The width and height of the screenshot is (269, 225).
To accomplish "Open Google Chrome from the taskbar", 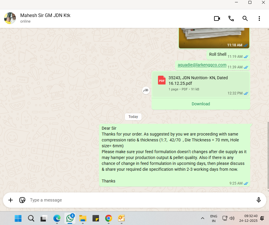I will pos(109,218).
